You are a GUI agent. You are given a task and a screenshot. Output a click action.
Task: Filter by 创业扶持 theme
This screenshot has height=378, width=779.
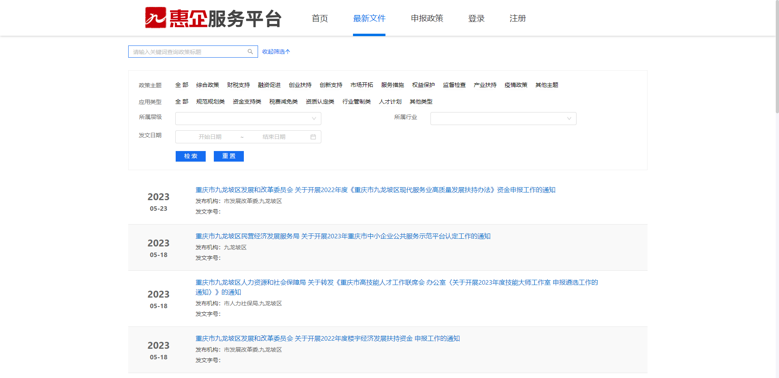[x=300, y=85]
